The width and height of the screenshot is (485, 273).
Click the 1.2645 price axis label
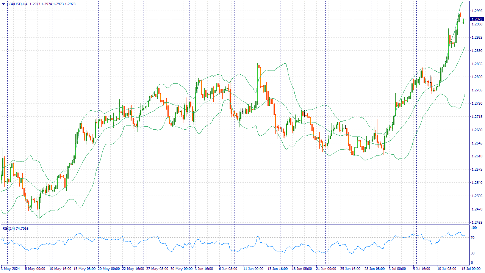pos(477,143)
